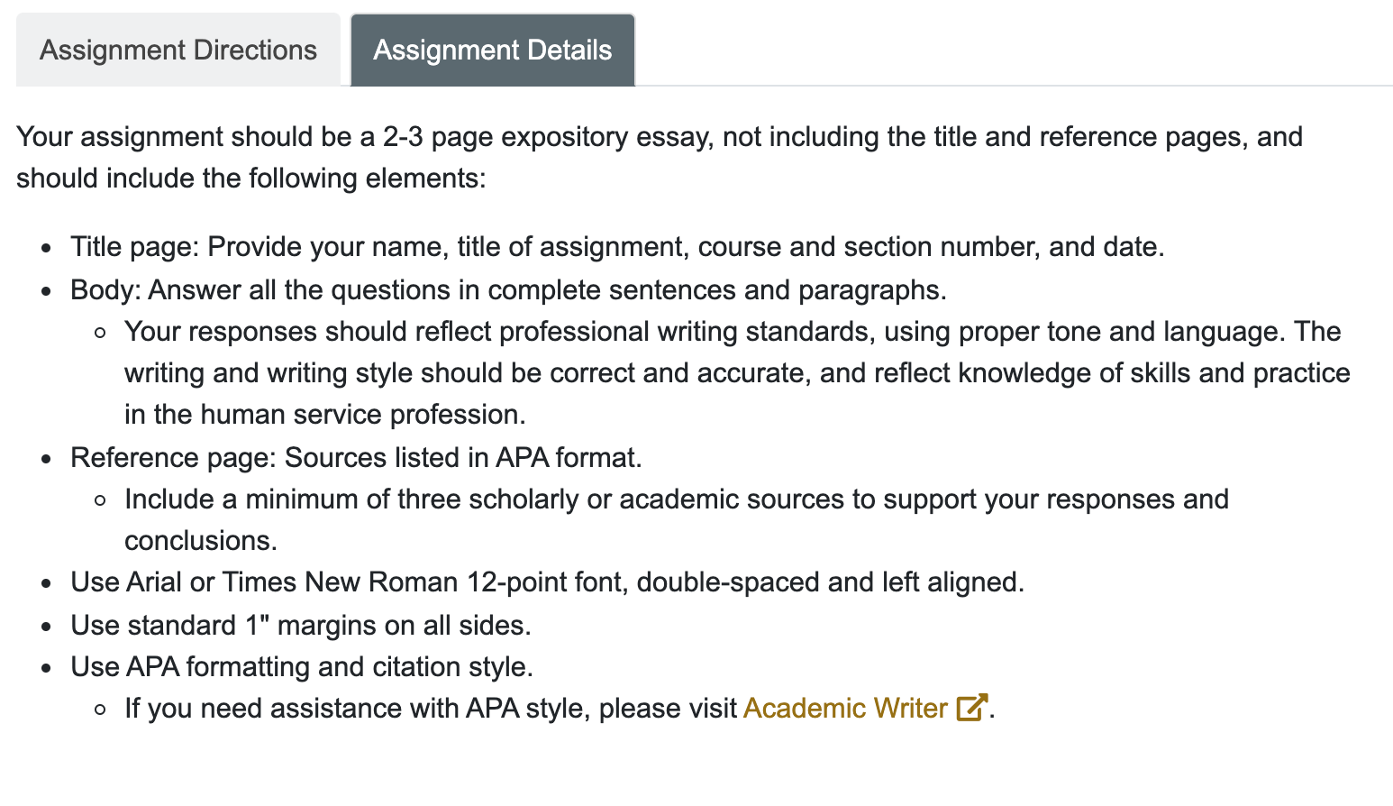Click the minimum of three scholarly sources text
Viewport: 1393px width, 806px height.
[677, 520]
